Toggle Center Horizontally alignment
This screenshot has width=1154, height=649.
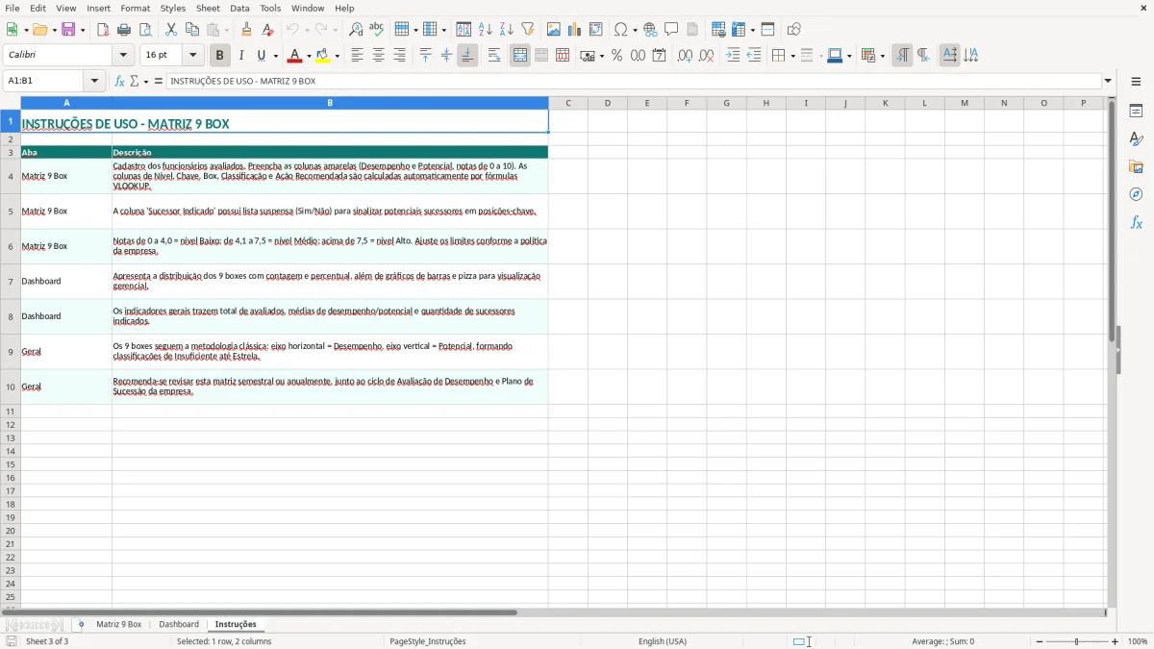tap(379, 56)
